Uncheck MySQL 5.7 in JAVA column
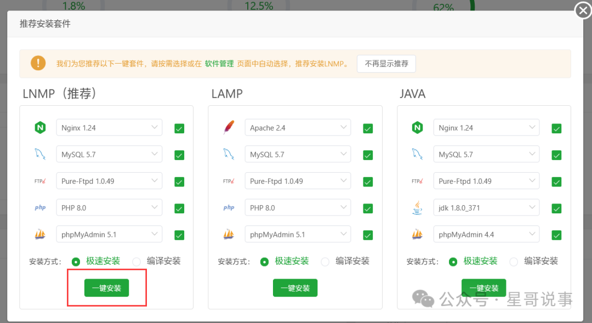Image resolution: width=592 pixels, height=323 pixels. (556, 155)
